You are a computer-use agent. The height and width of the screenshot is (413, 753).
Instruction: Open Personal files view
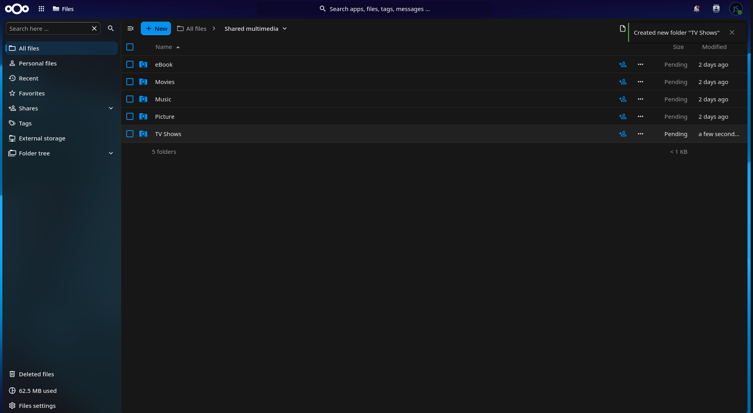point(62,63)
